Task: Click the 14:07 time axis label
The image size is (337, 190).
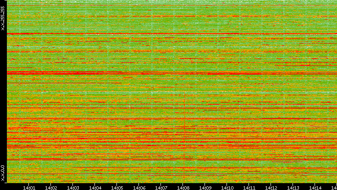Action: click(x=161, y=188)
